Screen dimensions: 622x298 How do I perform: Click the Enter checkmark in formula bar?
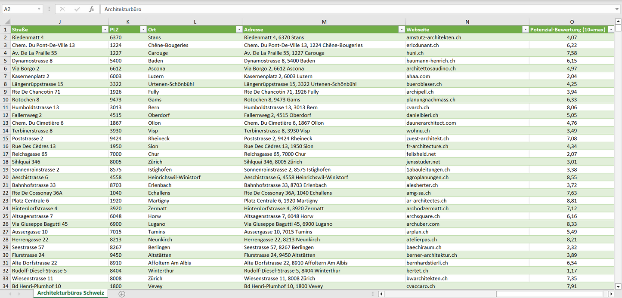point(77,9)
